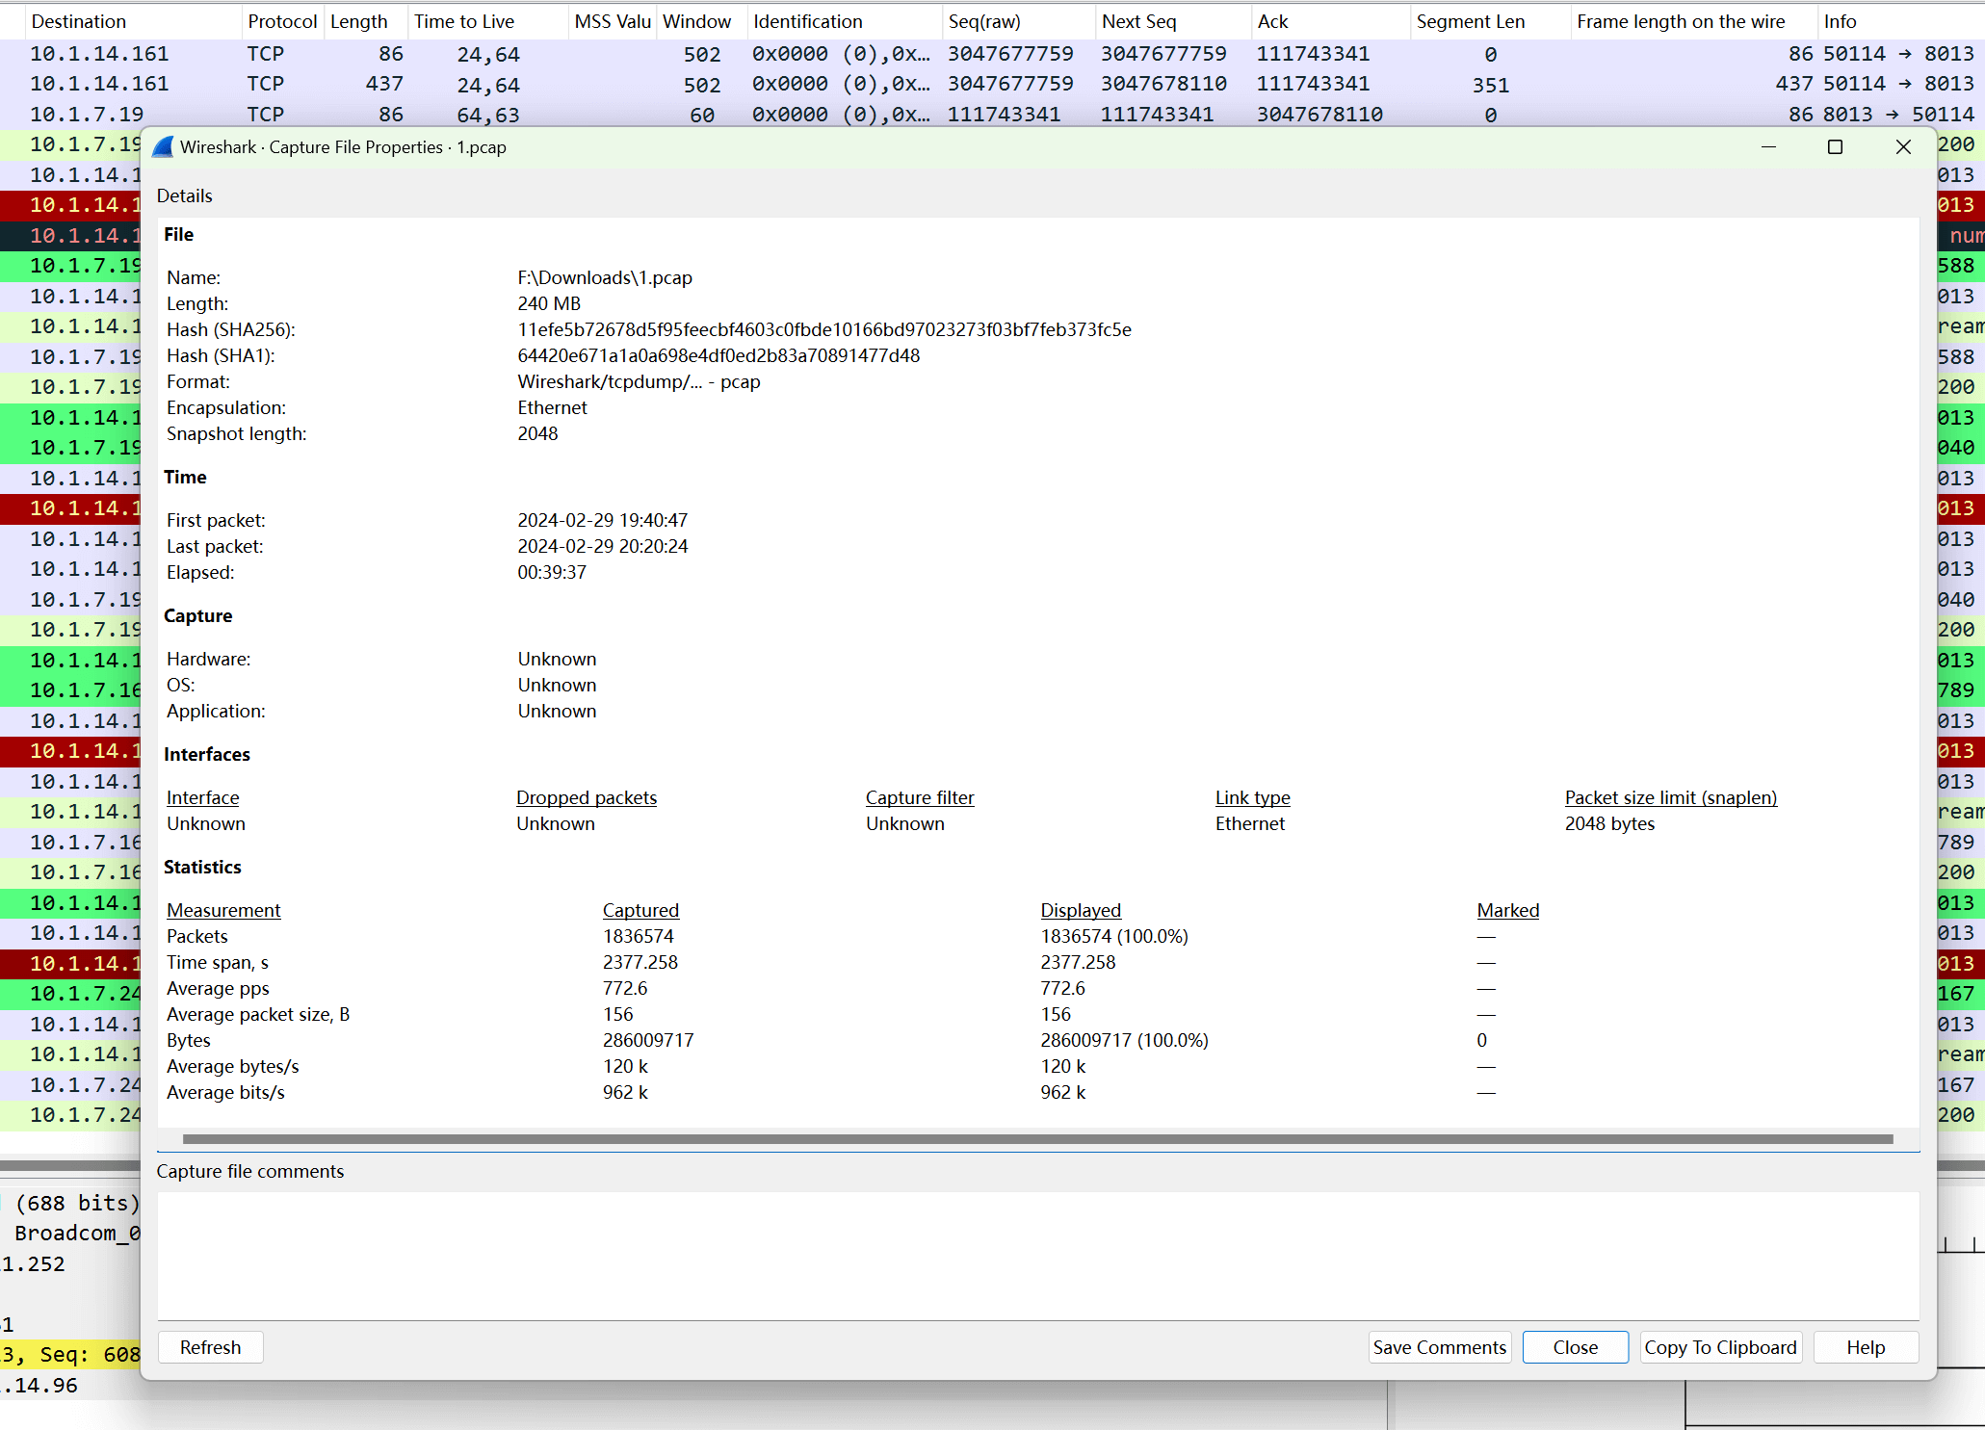Select the packet row with length 437

coord(992,84)
